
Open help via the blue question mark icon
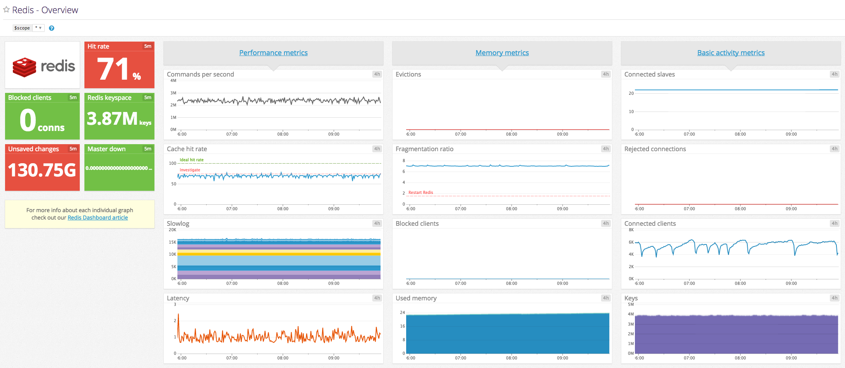pyautogui.click(x=51, y=28)
